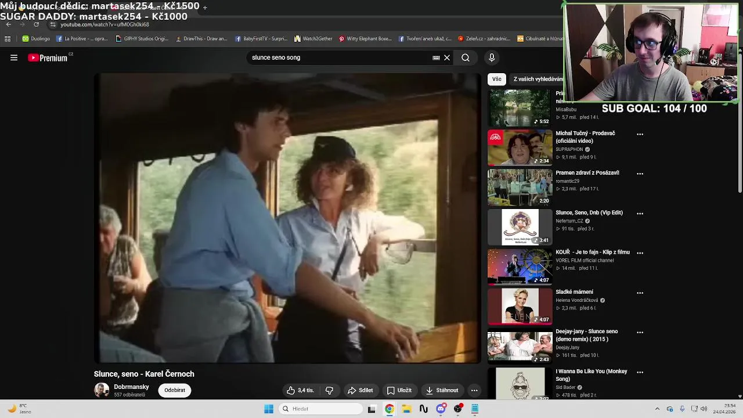Open options menu for Sladké mámení video
This screenshot has width=743, height=418.
[x=640, y=293]
